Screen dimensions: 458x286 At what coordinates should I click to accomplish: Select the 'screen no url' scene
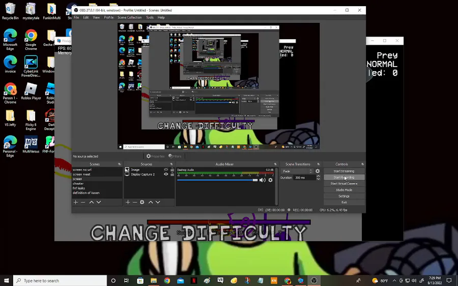point(97,170)
